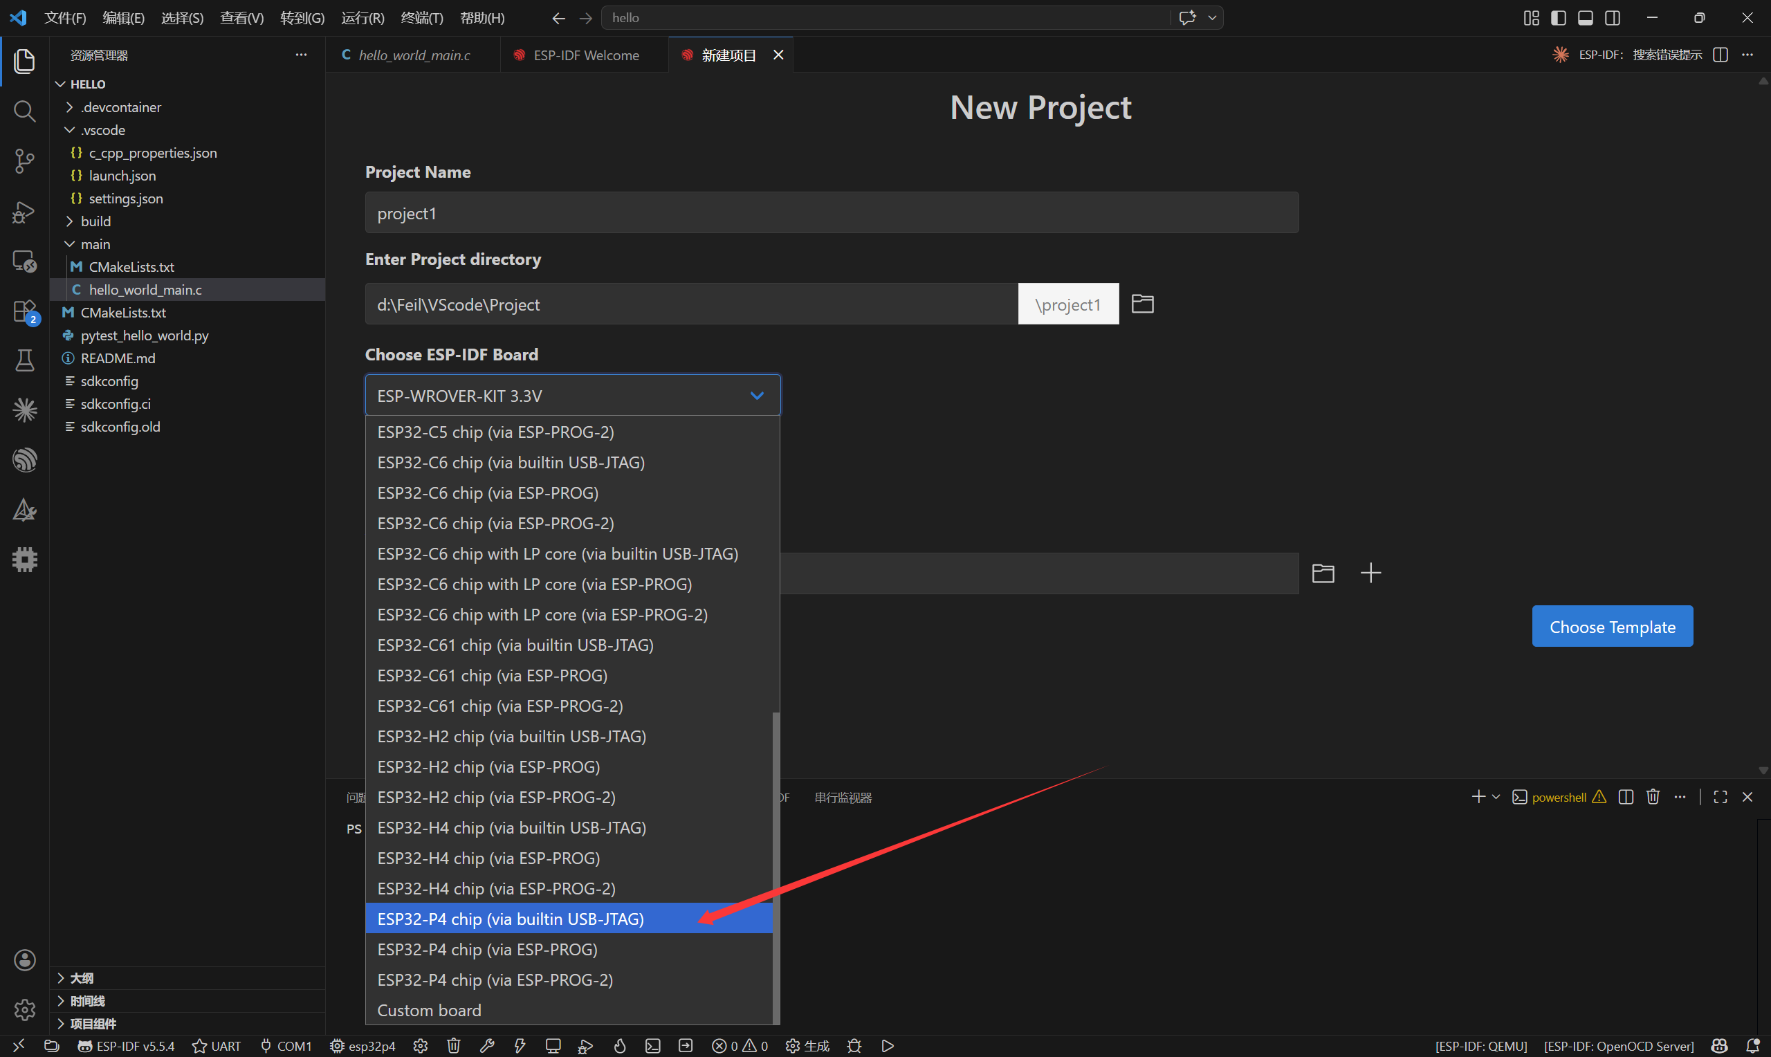Open the Search view in activity bar

point(24,111)
